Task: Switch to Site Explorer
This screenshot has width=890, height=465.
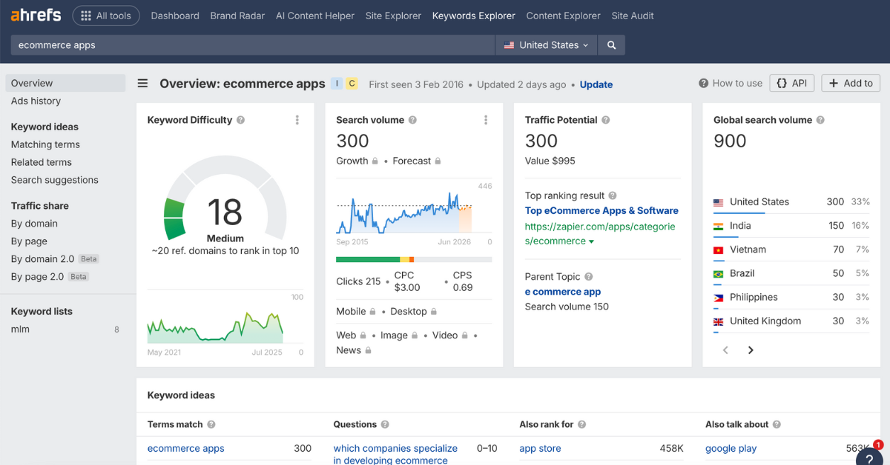Action: click(x=393, y=16)
